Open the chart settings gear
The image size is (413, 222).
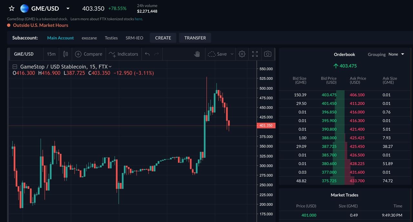pos(242,54)
